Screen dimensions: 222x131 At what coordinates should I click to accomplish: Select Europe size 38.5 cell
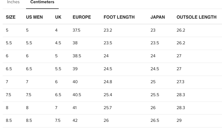pyautogui.click(x=77, y=56)
